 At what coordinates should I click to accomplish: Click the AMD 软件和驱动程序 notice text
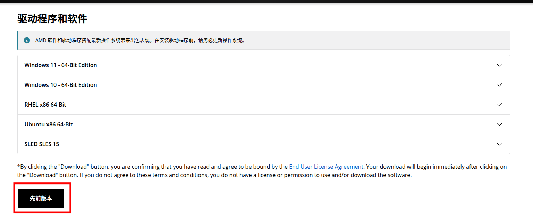click(x=141, y=40)
